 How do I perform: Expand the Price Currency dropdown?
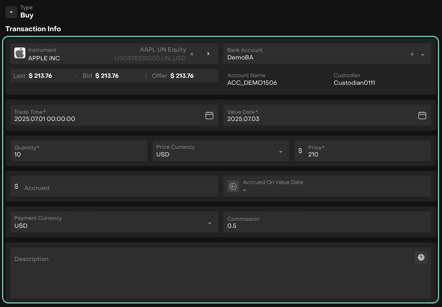tap(280, 152)
